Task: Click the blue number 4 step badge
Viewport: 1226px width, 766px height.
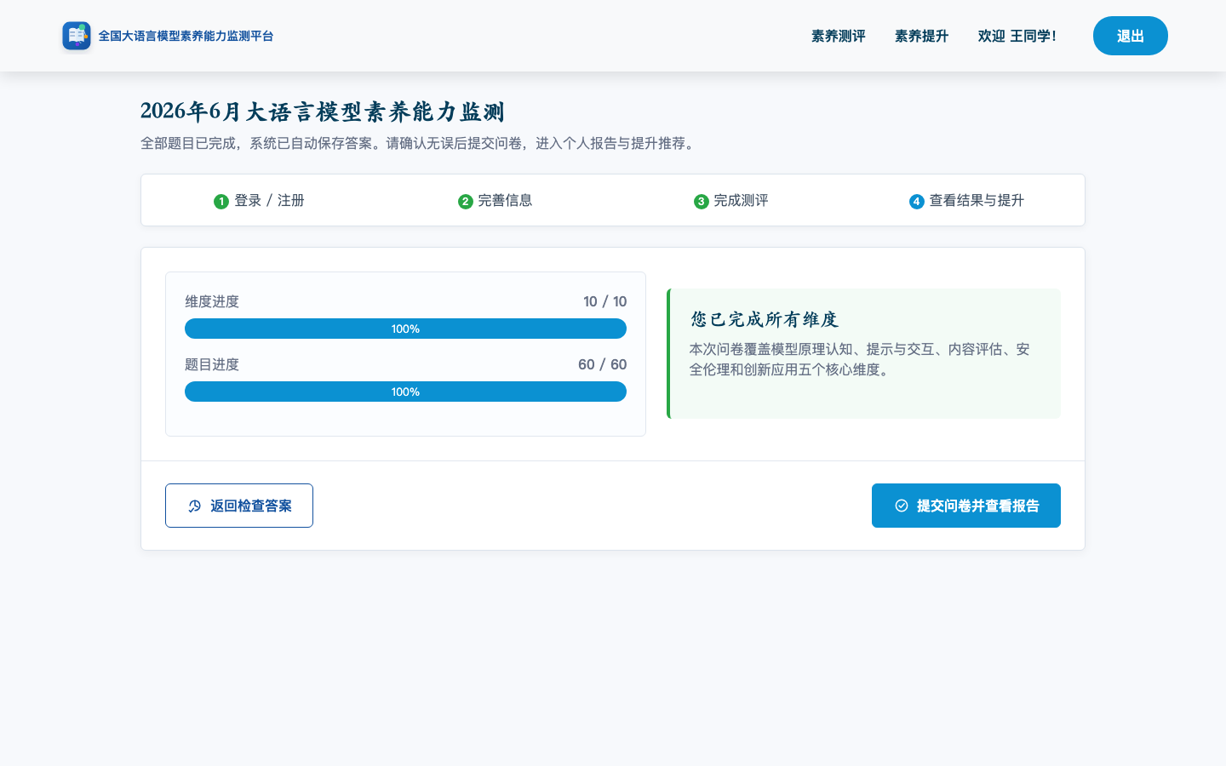Action: pos(916,202)
